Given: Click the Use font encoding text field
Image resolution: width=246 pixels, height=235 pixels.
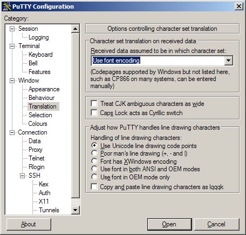Looking at the screenshot, I should 158,61.
